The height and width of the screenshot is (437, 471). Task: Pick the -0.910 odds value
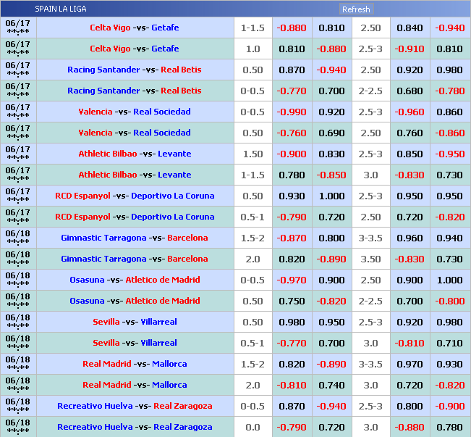[x=410, y=49]
